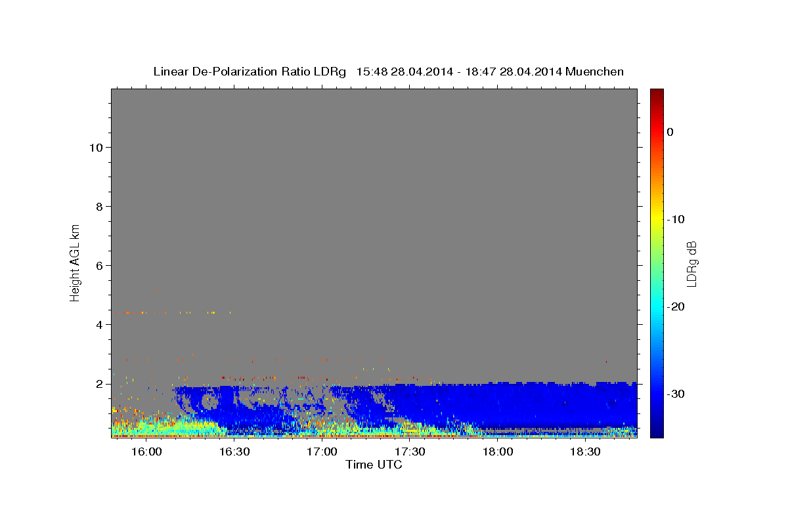Click the colorbar tick label "-10"

676,219
